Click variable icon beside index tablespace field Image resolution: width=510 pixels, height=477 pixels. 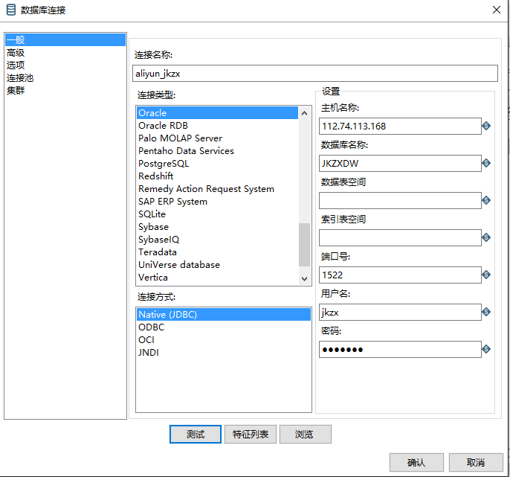[x=486, y=237]
